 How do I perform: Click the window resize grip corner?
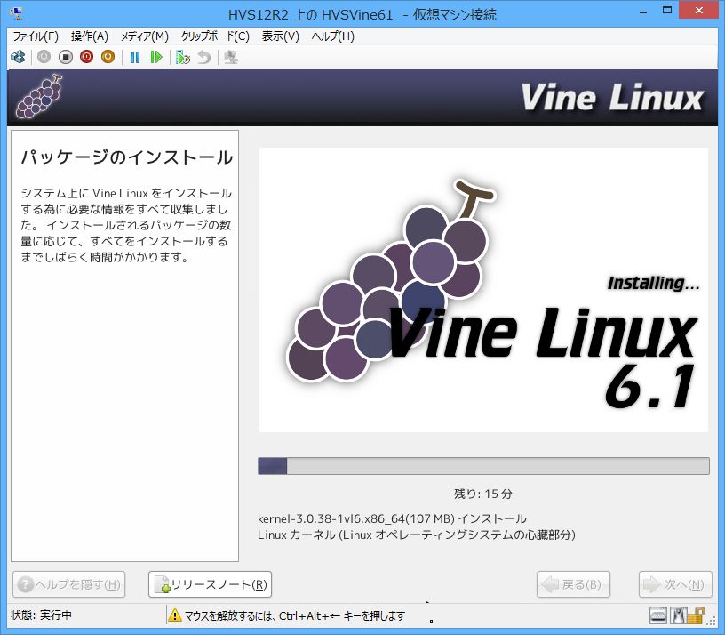click(713, 620)
